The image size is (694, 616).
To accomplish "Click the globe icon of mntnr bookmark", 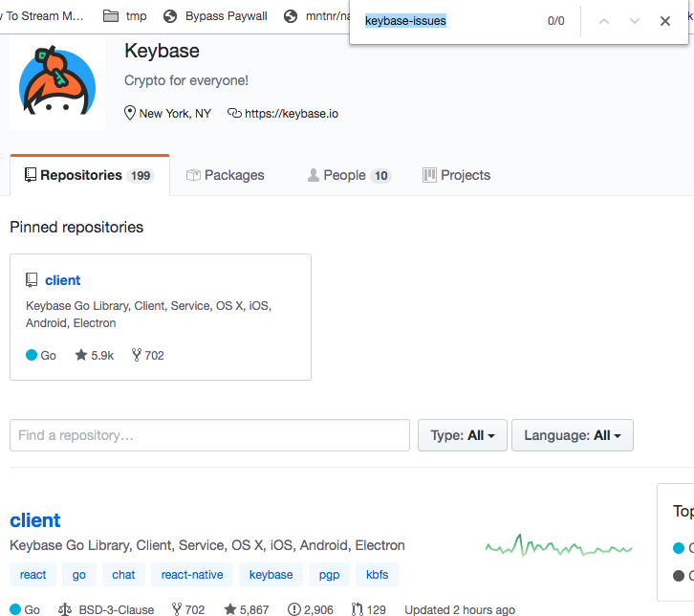I will tap(291, 16).
